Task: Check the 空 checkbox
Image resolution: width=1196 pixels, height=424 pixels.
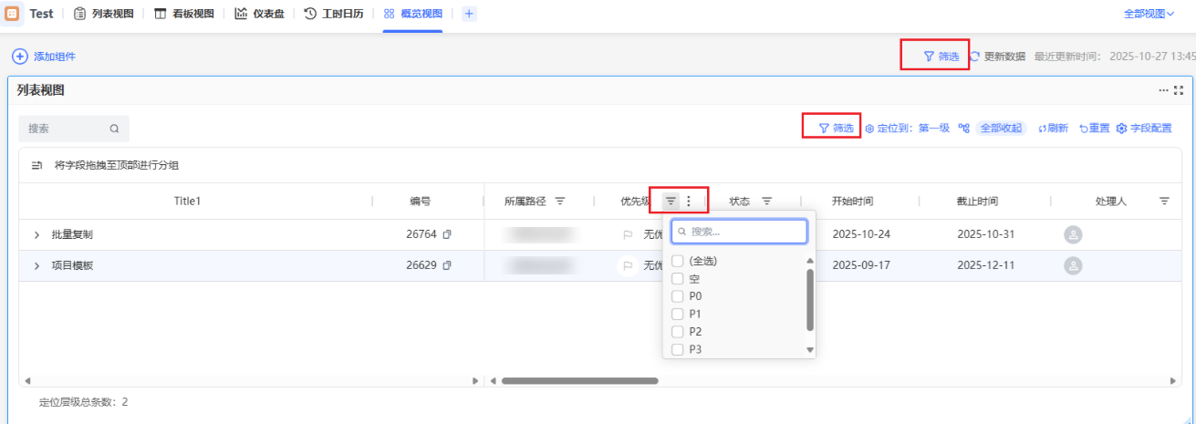Action: 677,279
